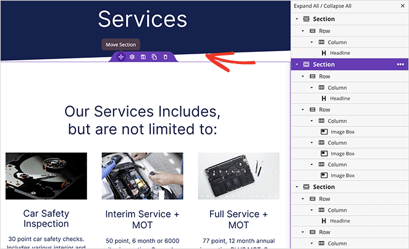Click the Interim Service + MOT image
The image size is (409, 249).
point(142,176)
